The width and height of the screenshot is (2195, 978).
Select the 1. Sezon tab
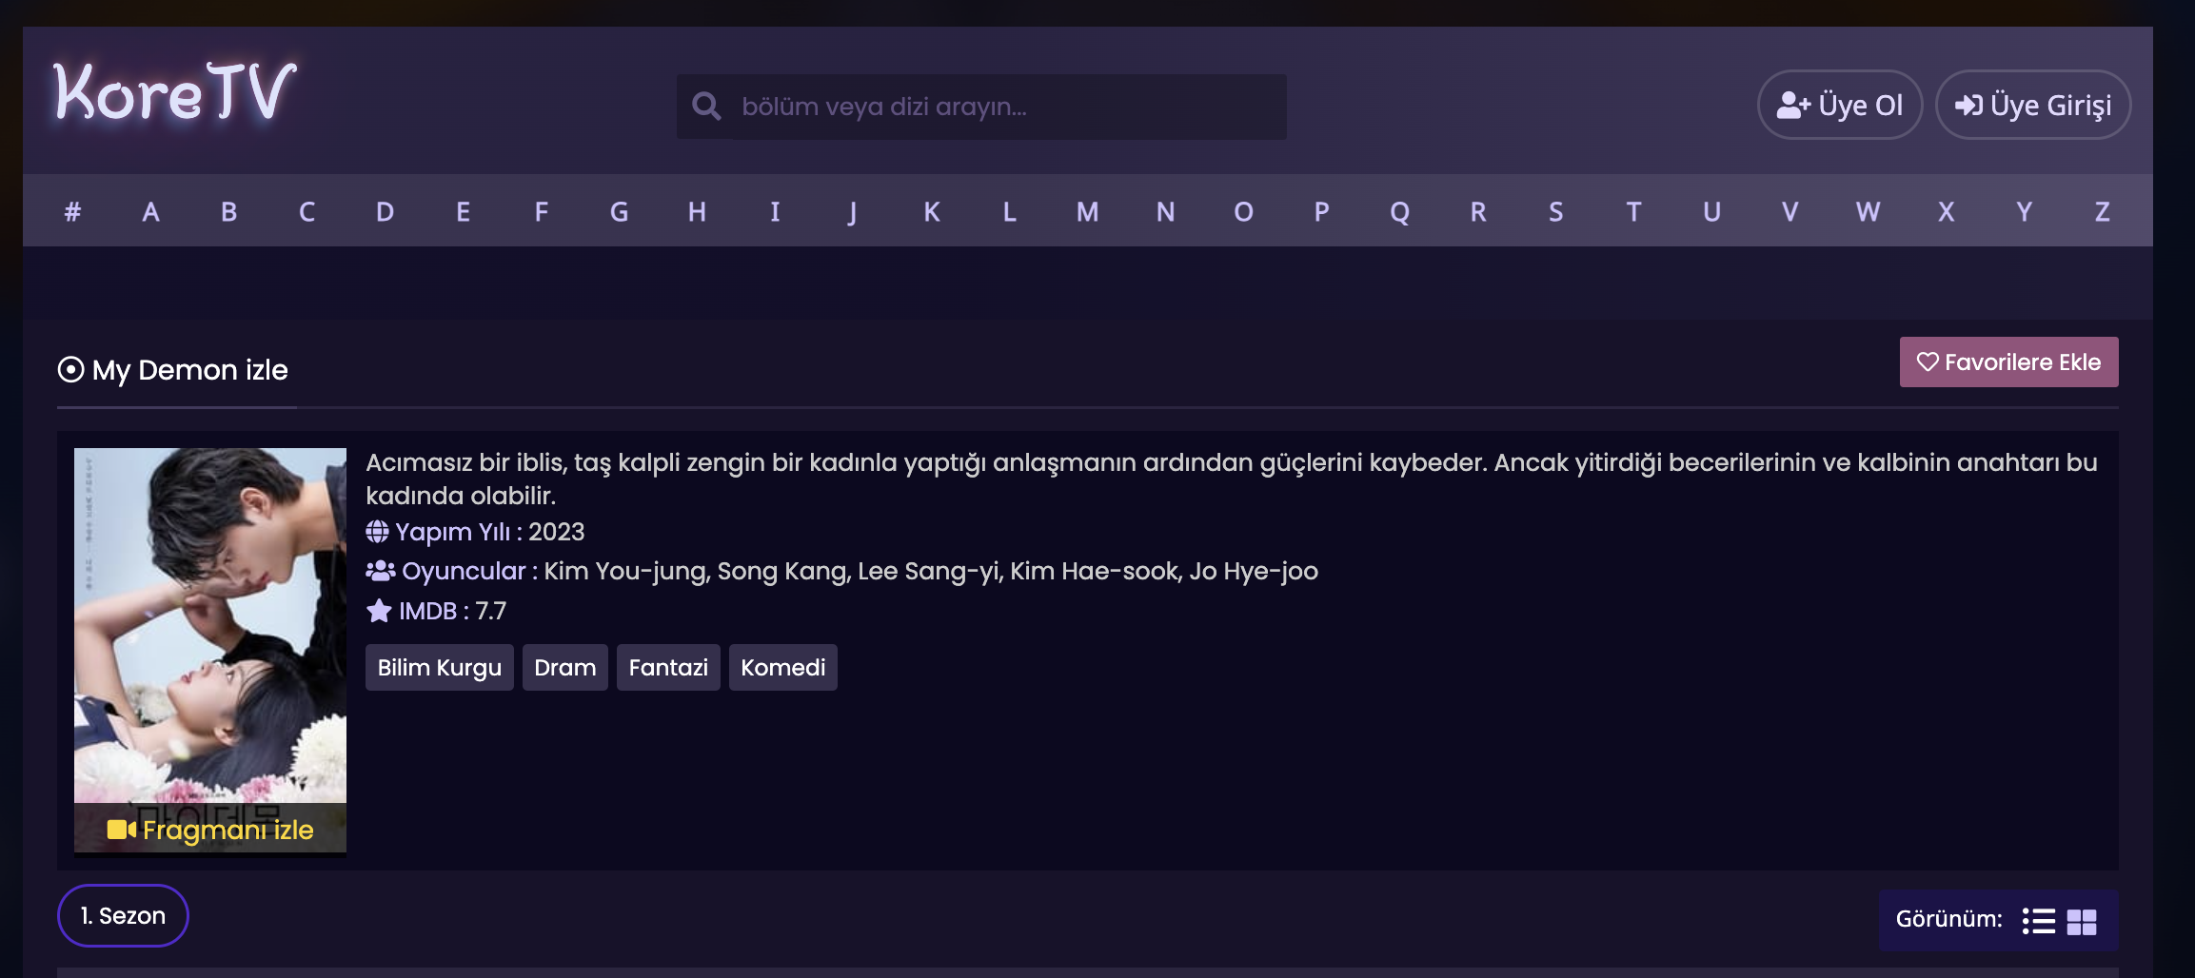123,915
